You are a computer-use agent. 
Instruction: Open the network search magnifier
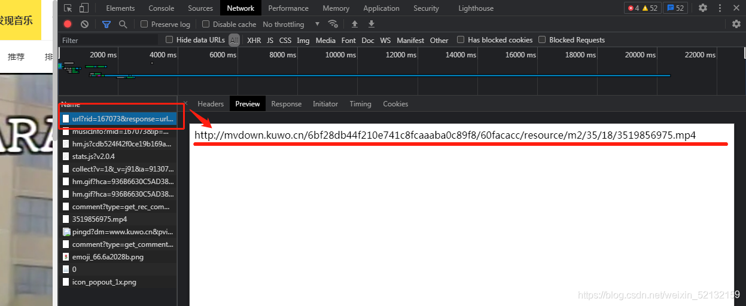(123, 24)
